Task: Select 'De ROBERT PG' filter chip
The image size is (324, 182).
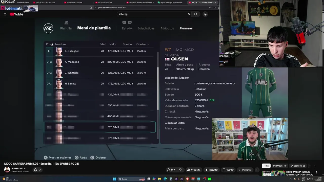Action: click(x=280, y=166)
